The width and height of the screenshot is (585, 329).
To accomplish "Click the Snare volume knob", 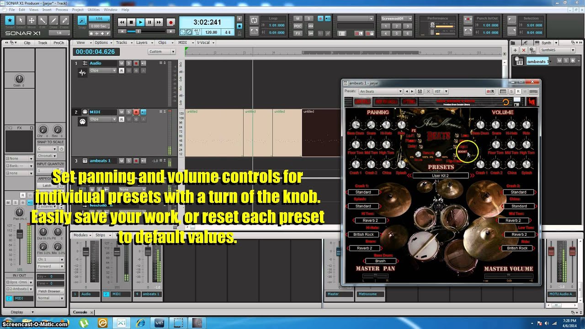I will [x=496, y=125].
